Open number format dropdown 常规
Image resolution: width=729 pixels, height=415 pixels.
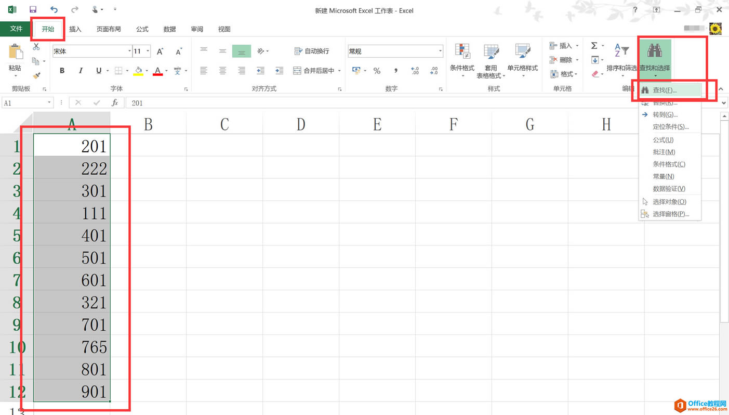440,51
